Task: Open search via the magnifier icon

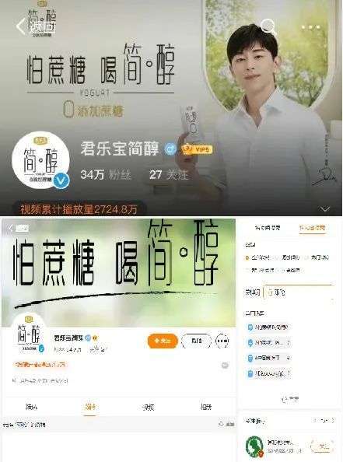Action: pos(268,26)
